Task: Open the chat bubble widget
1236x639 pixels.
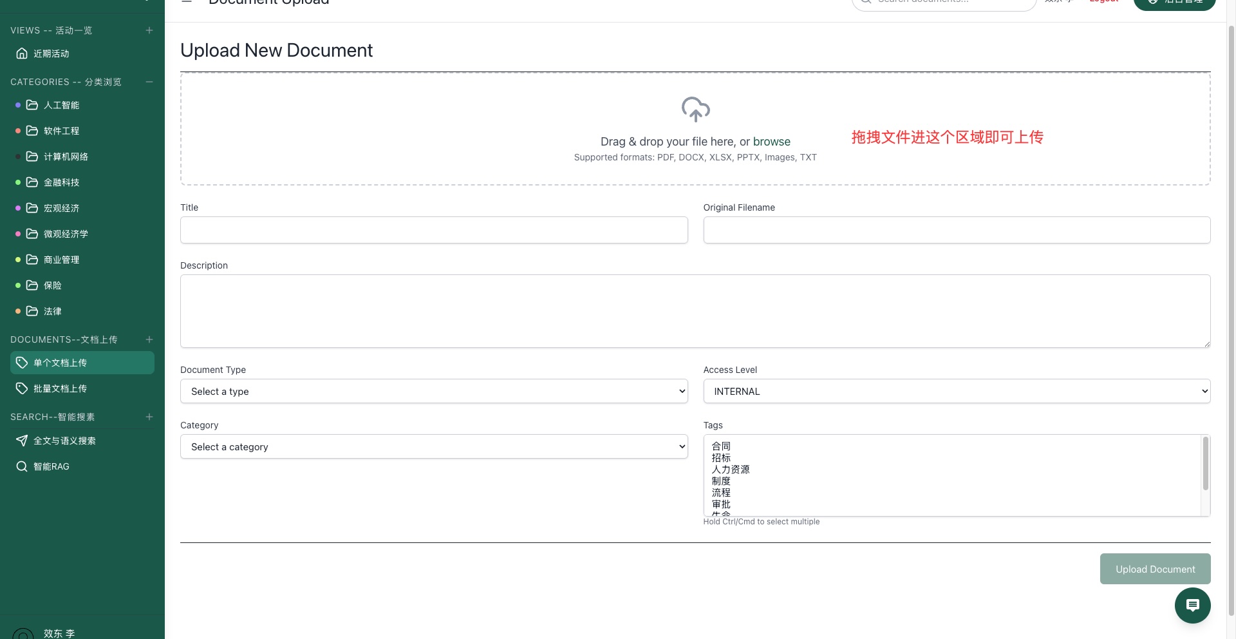Action: click(1192, 606)
